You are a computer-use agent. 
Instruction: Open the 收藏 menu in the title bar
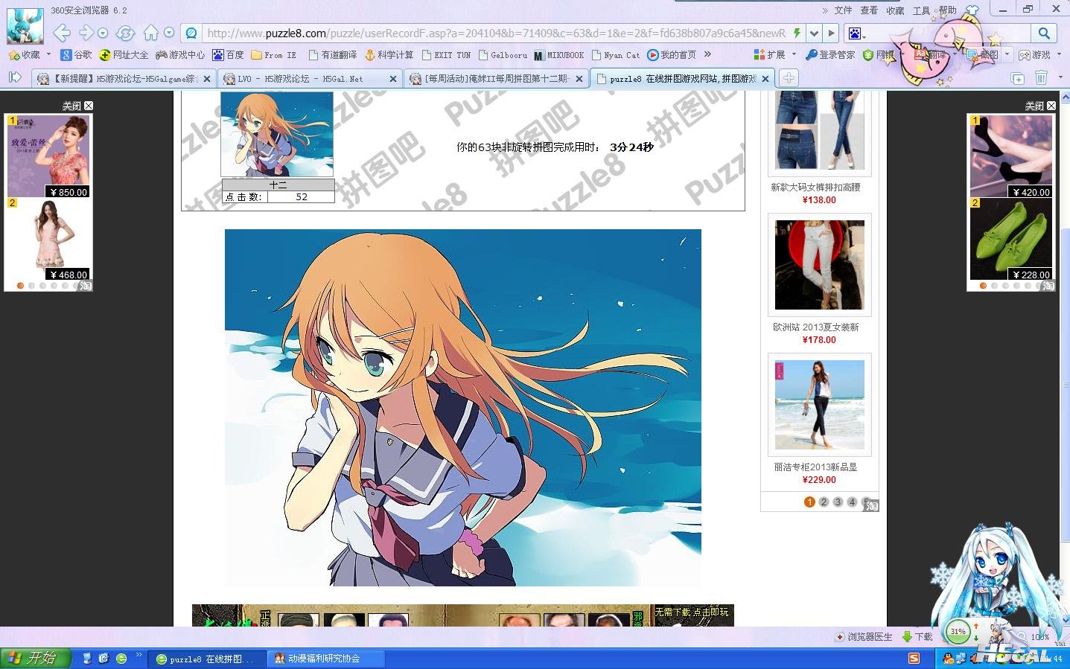coord(895,10)
